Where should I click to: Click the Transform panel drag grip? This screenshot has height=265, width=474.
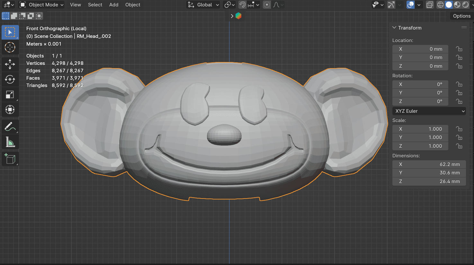click(464, 28)
